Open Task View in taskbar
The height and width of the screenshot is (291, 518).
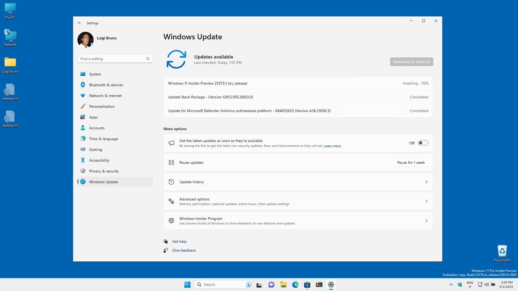(259, 285)
